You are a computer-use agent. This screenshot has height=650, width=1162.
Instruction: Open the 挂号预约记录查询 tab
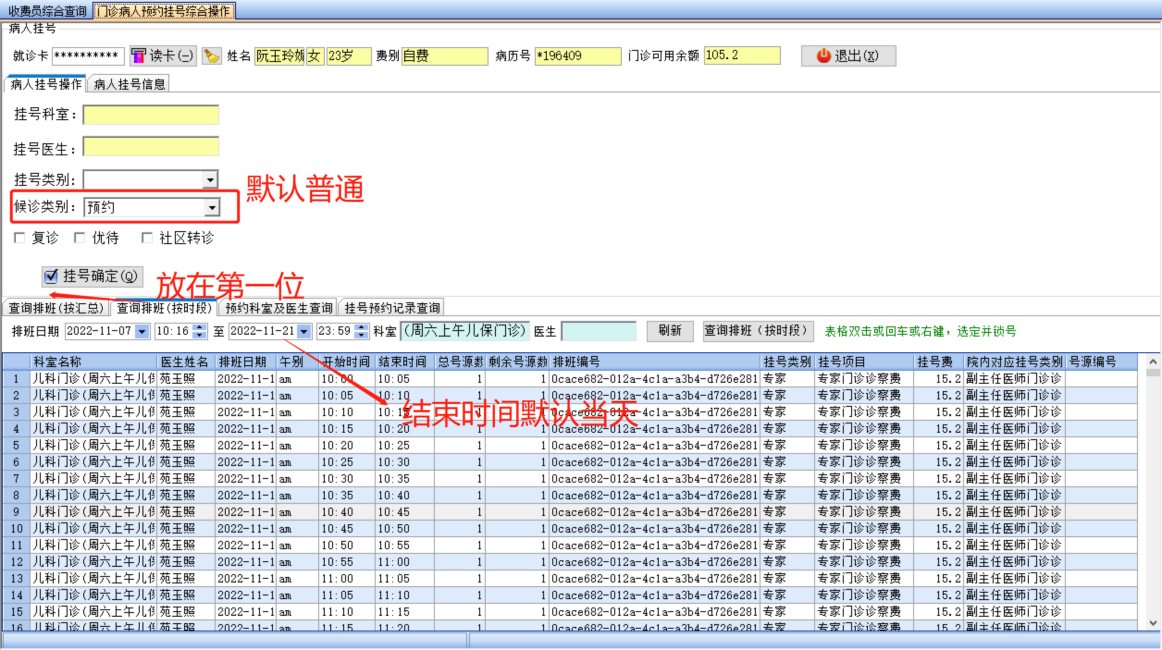click(x=392, y=308)
